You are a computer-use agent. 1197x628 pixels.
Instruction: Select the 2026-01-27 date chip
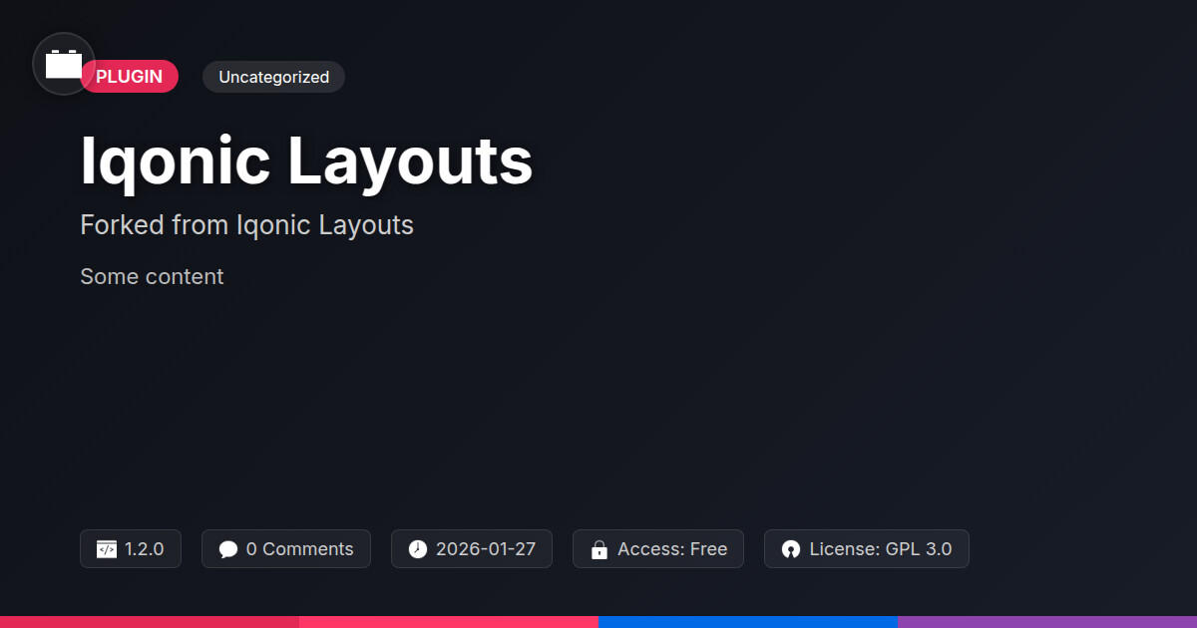point(472,549)
